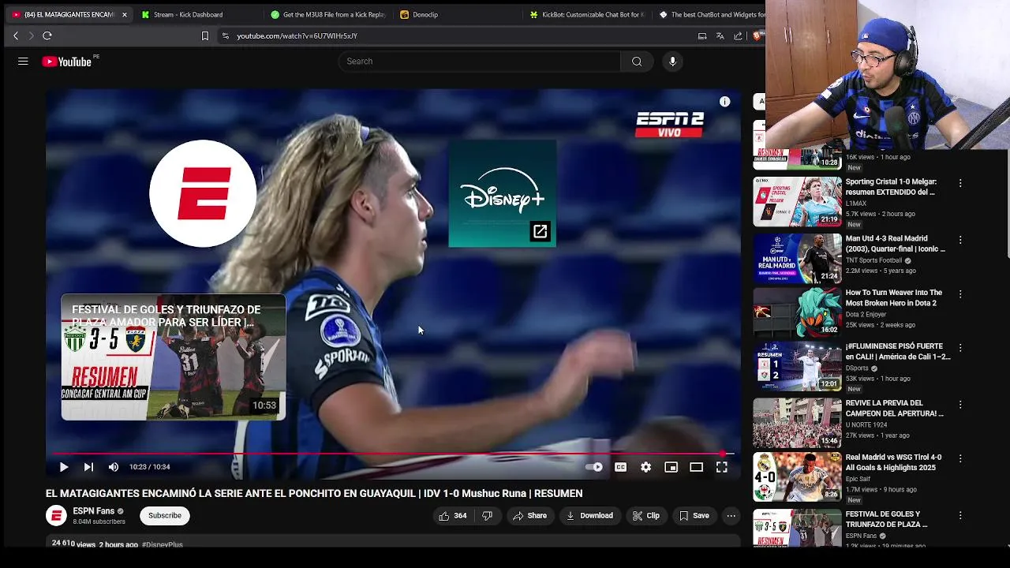1010x568 pixels.
Task: Open the cast/screen icon in address bar
Action: tap(702, 35)
